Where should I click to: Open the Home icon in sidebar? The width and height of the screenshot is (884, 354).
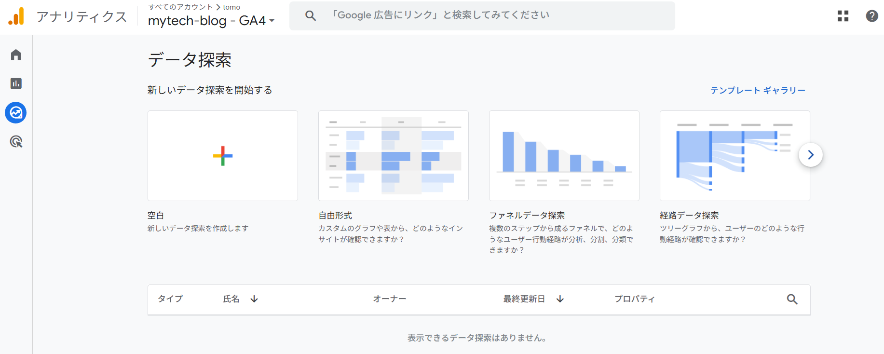pos(16,54)
